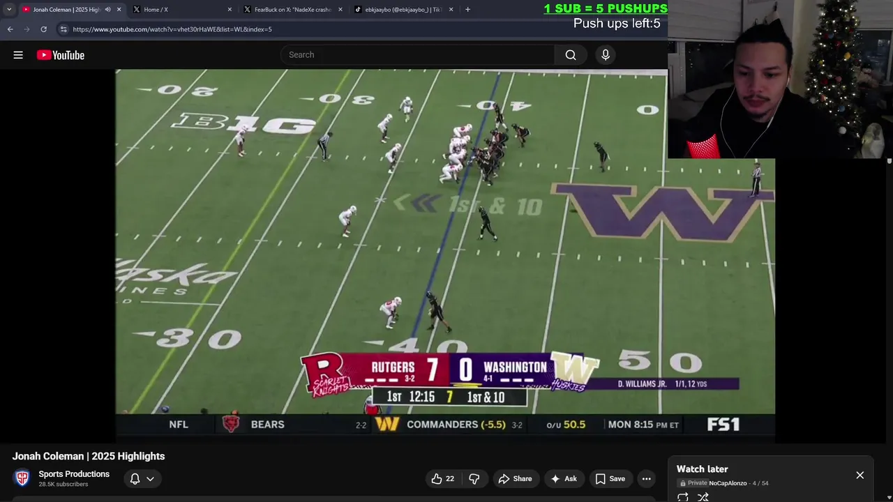Close the FearBuck on X tab
The image size is (893, 502).
pyautogui.click(x=340, y=10)
